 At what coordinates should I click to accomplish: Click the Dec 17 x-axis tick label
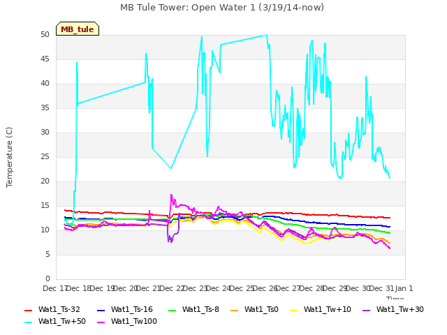[54, 288]
